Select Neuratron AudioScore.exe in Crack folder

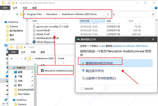coord(57,71)
